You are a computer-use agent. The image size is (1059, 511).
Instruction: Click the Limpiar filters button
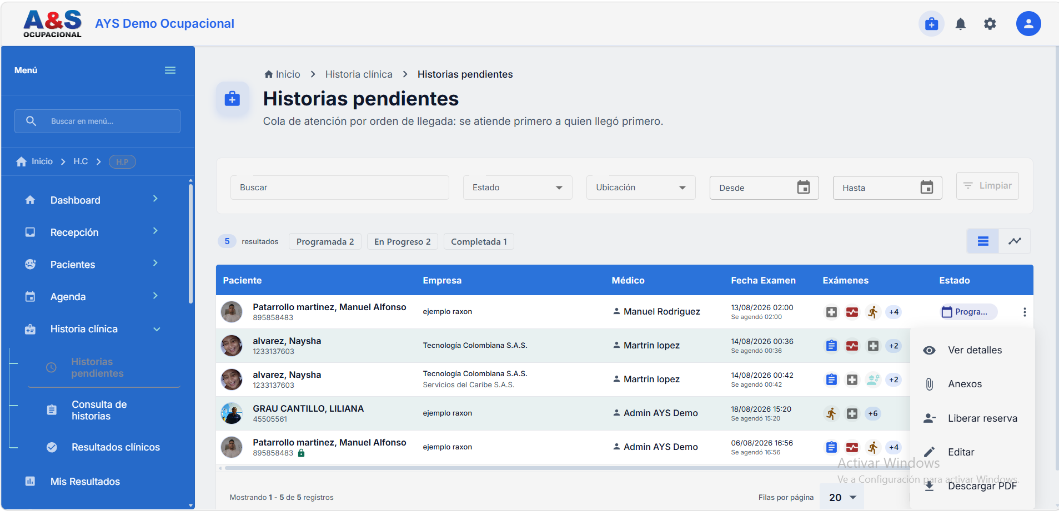click(x=987, y=186)
